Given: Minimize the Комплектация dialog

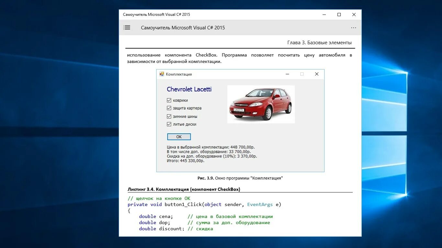Looking at the screenshot, I should pyautogui.click(x=287, y=74).
